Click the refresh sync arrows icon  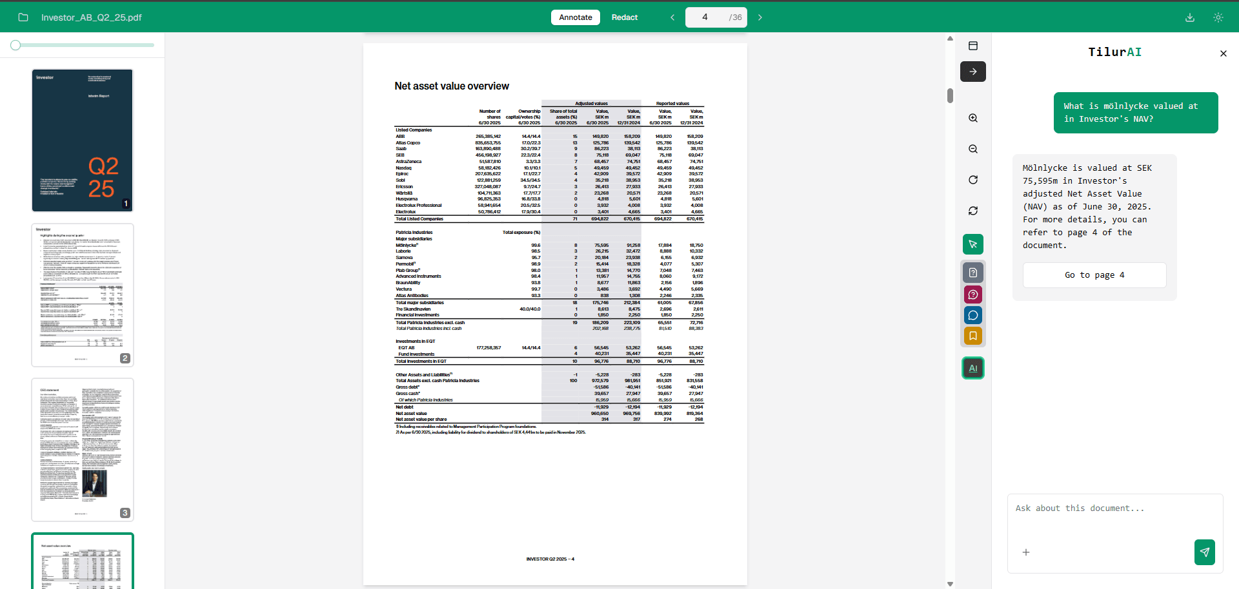click(x=973, y=211)
